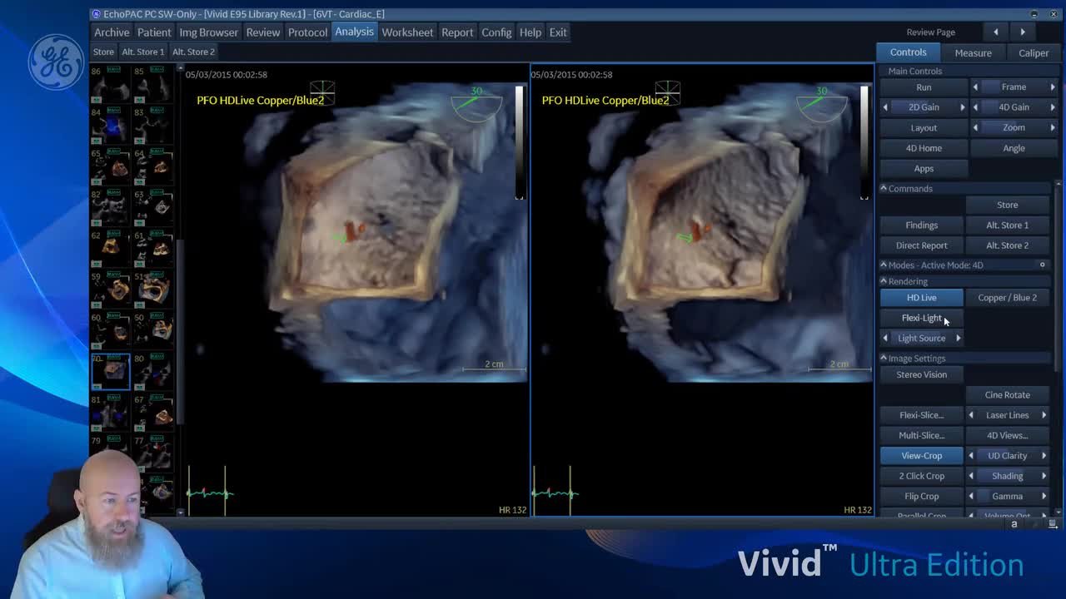
Task: Open the Worksheet menu tab
Action: [x=407, y=32]
